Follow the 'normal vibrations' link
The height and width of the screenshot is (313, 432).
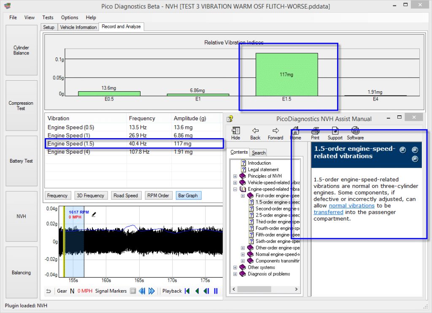[351, 206]
